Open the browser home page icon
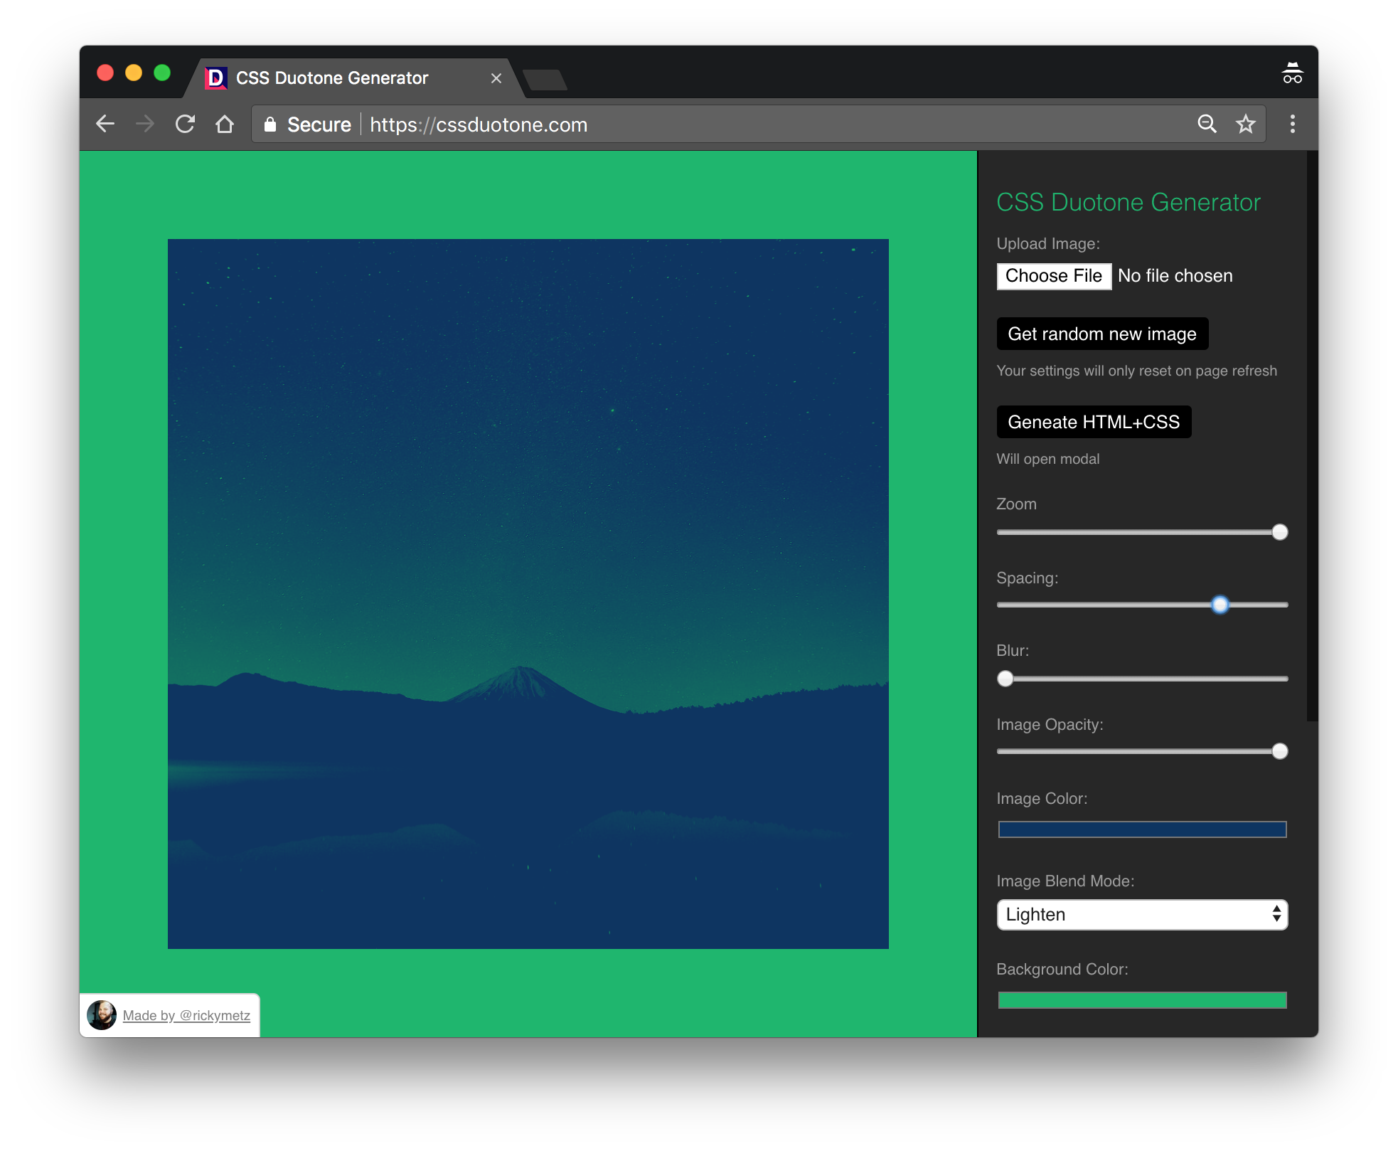The height and width of the screenshot is (1151, 1398). pos(225,124)
